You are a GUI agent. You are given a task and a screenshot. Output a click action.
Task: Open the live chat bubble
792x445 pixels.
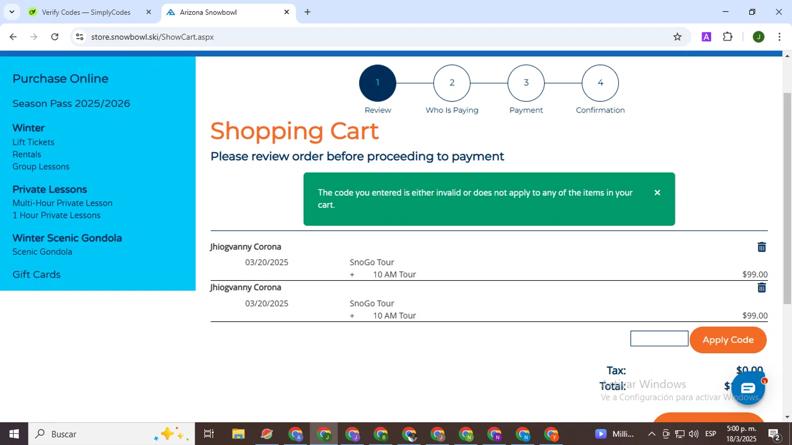pos(748,389)
